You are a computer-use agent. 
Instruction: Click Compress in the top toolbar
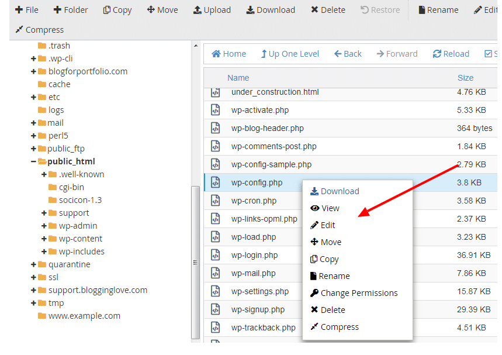[40, 30]
